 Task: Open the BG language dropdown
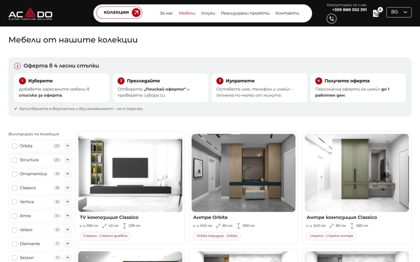399,12
